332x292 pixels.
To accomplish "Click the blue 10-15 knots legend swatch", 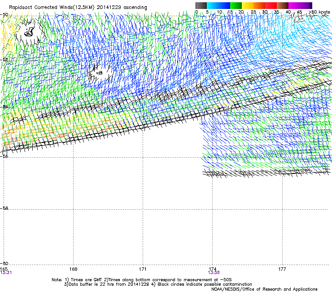I will (224, 5).
